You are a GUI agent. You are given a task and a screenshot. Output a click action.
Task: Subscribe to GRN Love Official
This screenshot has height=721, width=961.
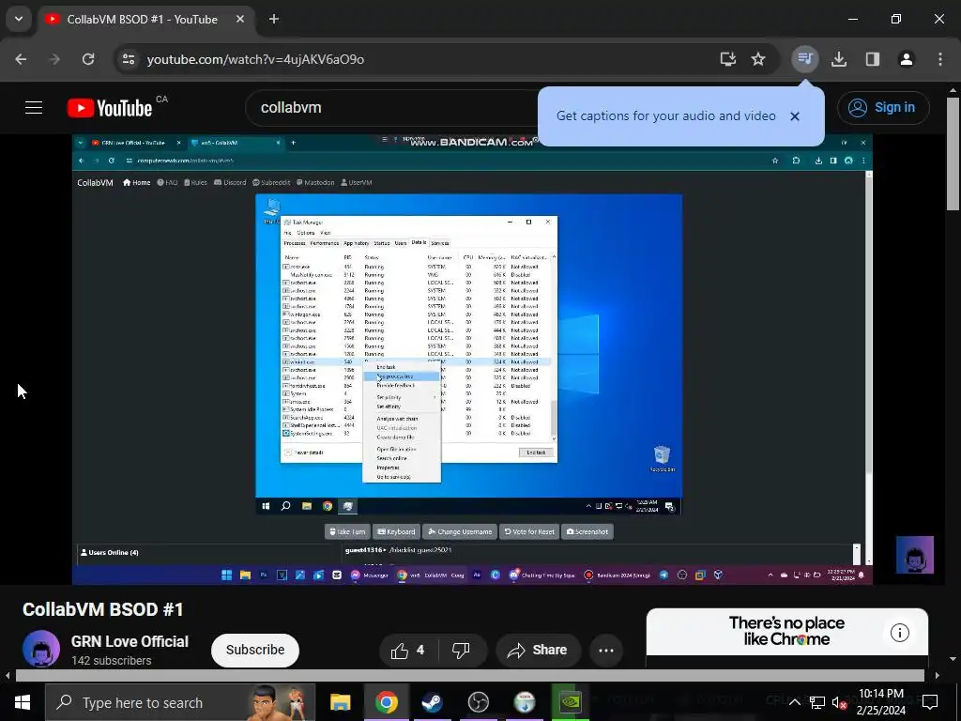tap(255, 650)
